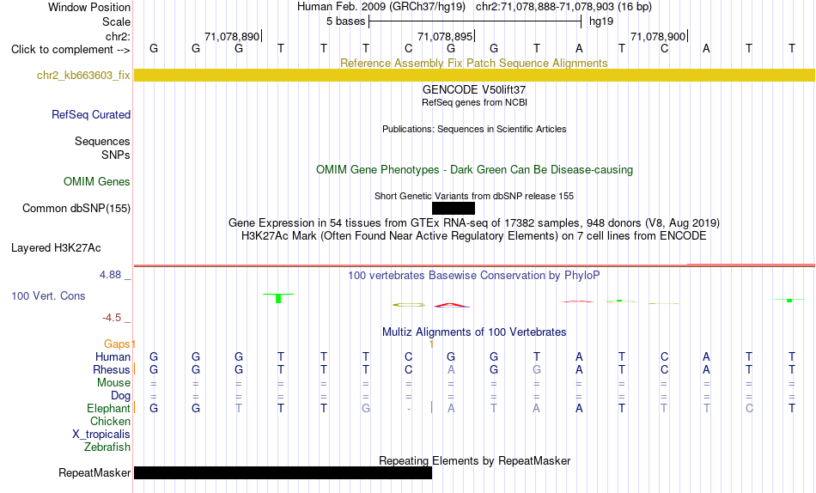Click the -4.5 PhyloP lower limit value
Screen dimensions: 816x493
112,318
